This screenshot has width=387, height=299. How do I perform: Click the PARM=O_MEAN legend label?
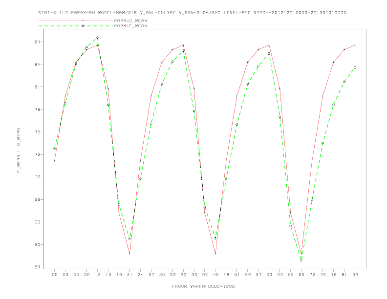pyautogui.click(x=130, y=21)
